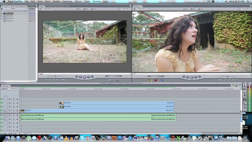Image resolution: width=252 pixels, height=142 pixels.
Task: Toggle visibility of track V2
Action: point(2,107)
